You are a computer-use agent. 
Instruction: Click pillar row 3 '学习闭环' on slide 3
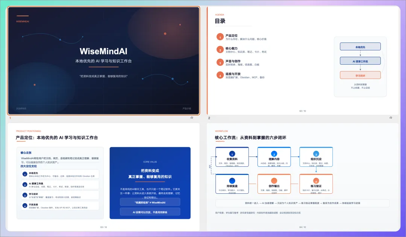[x=60, y=195]
